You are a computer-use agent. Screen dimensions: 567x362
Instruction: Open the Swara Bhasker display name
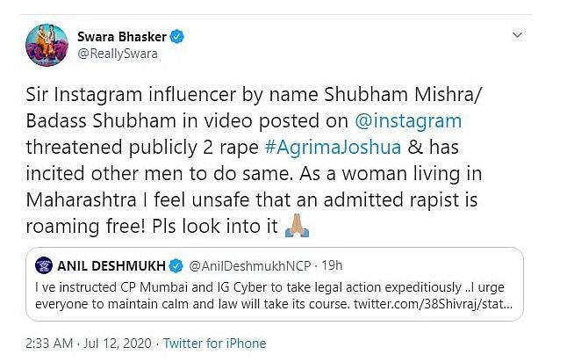125,38
